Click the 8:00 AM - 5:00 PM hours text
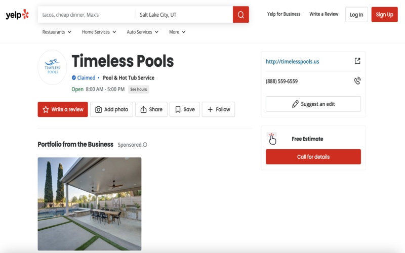405x253 pixels. click(x=105, y=90)
